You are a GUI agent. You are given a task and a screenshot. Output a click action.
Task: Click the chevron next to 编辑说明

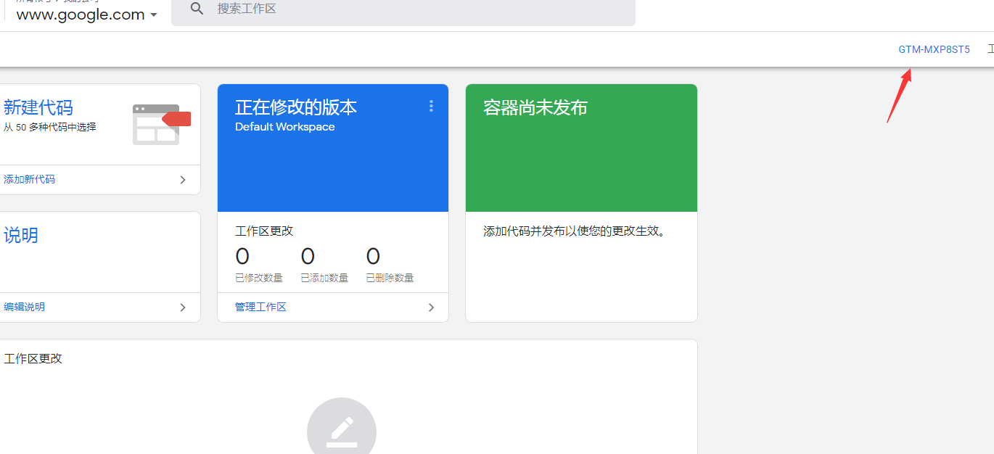[x=183, y=308]
